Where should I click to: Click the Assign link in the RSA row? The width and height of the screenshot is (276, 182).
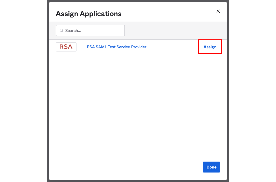(210, 47)
